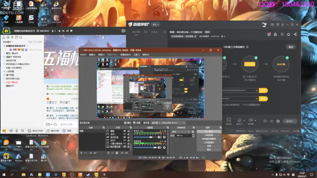Click the speaker icon in the YY bottom bar
317x178 pixels.
pyautogui.click(x=11, y=131)
